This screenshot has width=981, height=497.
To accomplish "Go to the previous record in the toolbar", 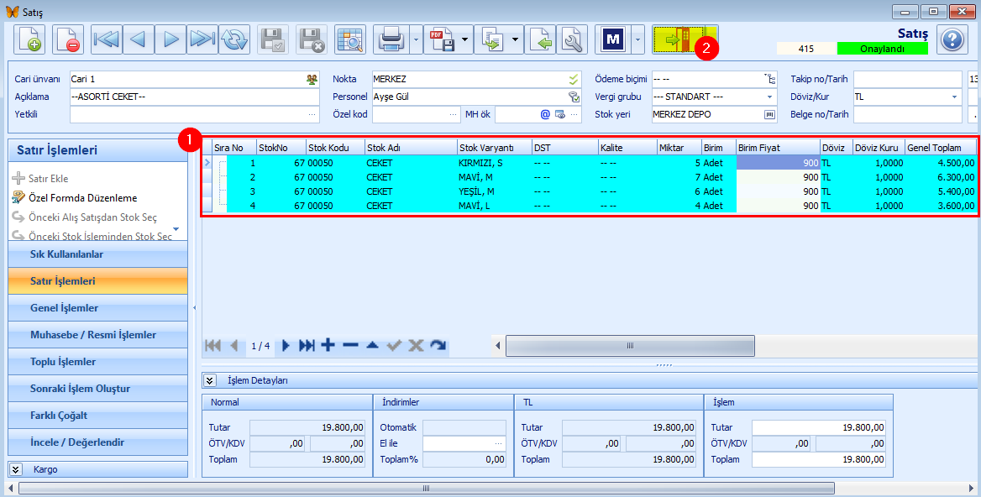I will [139, 40].
